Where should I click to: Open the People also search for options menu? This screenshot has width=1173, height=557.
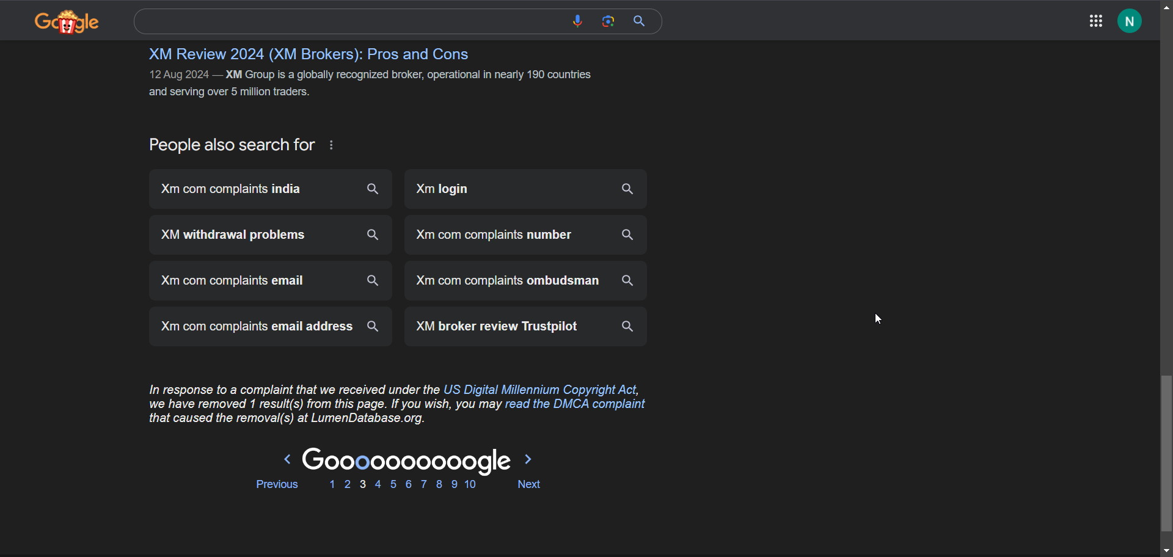[332, 145]
